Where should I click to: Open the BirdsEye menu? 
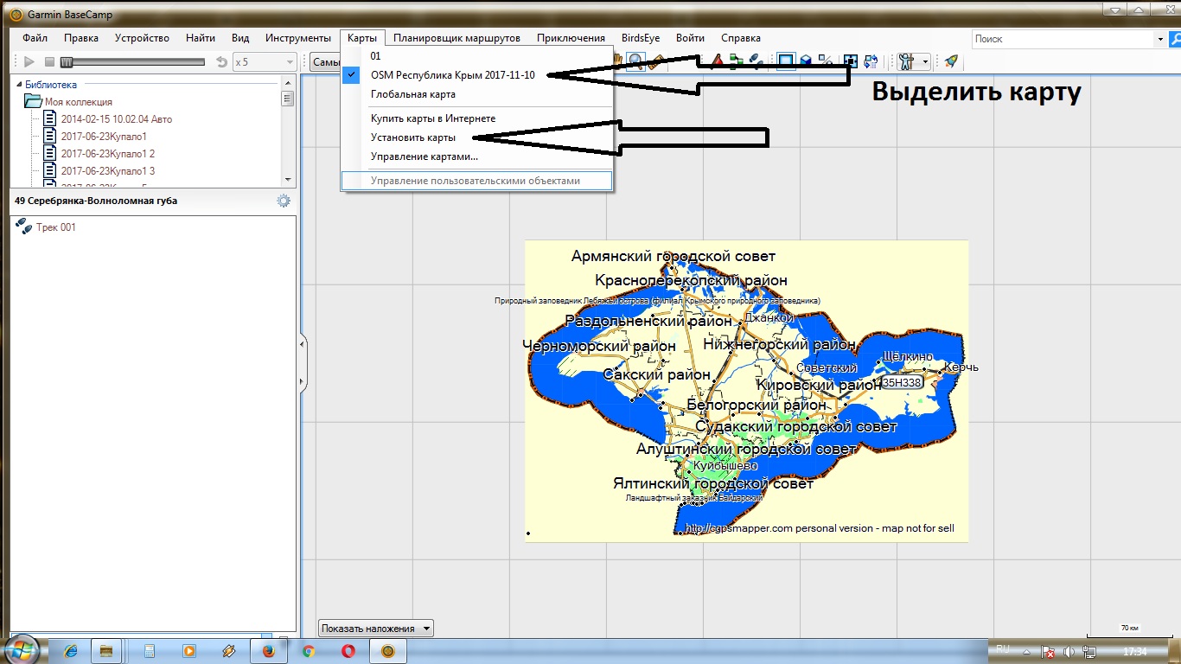coord(641,38)
